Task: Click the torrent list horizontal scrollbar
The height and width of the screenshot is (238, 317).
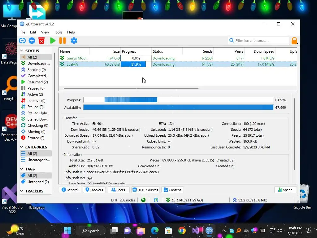Action: pyautogui.click(x=131, y=88)
